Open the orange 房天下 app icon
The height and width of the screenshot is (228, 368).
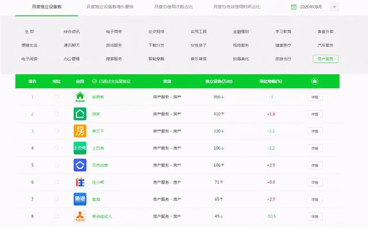[x=80, y=131]
